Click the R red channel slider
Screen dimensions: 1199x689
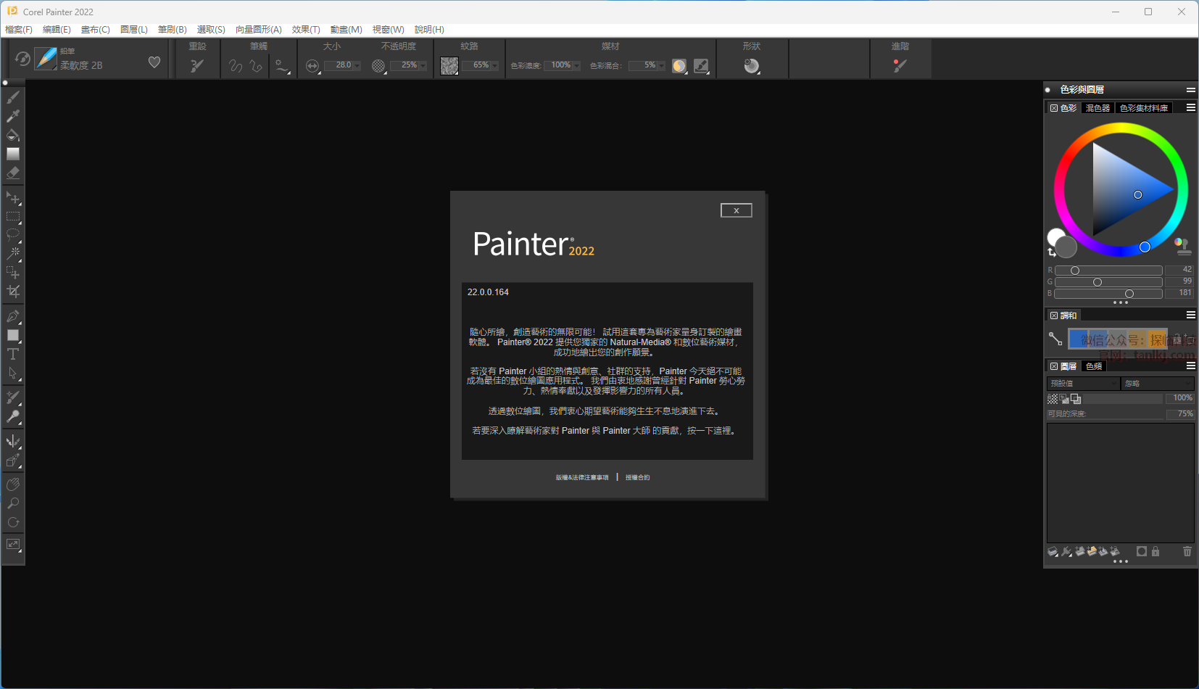[x=1108, y=271]
